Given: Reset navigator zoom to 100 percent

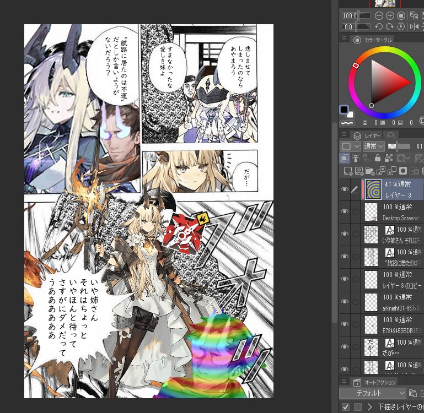Looking at the screenshot, I should coord(401,16).
